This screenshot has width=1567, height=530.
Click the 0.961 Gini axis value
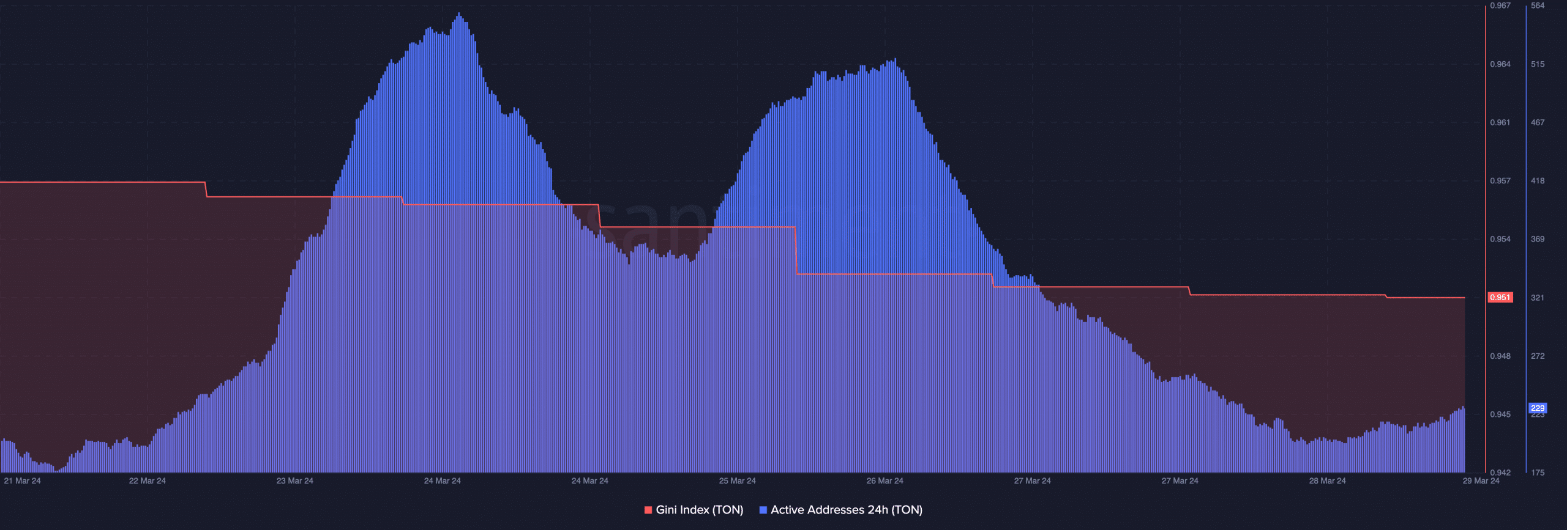pyautogui.click(x=1500, y=123)
